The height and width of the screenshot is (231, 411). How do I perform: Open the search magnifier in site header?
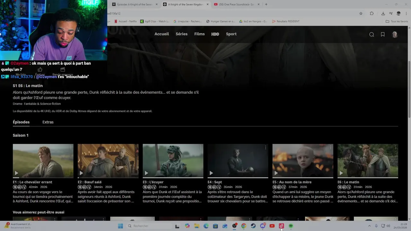pos(372,35)
